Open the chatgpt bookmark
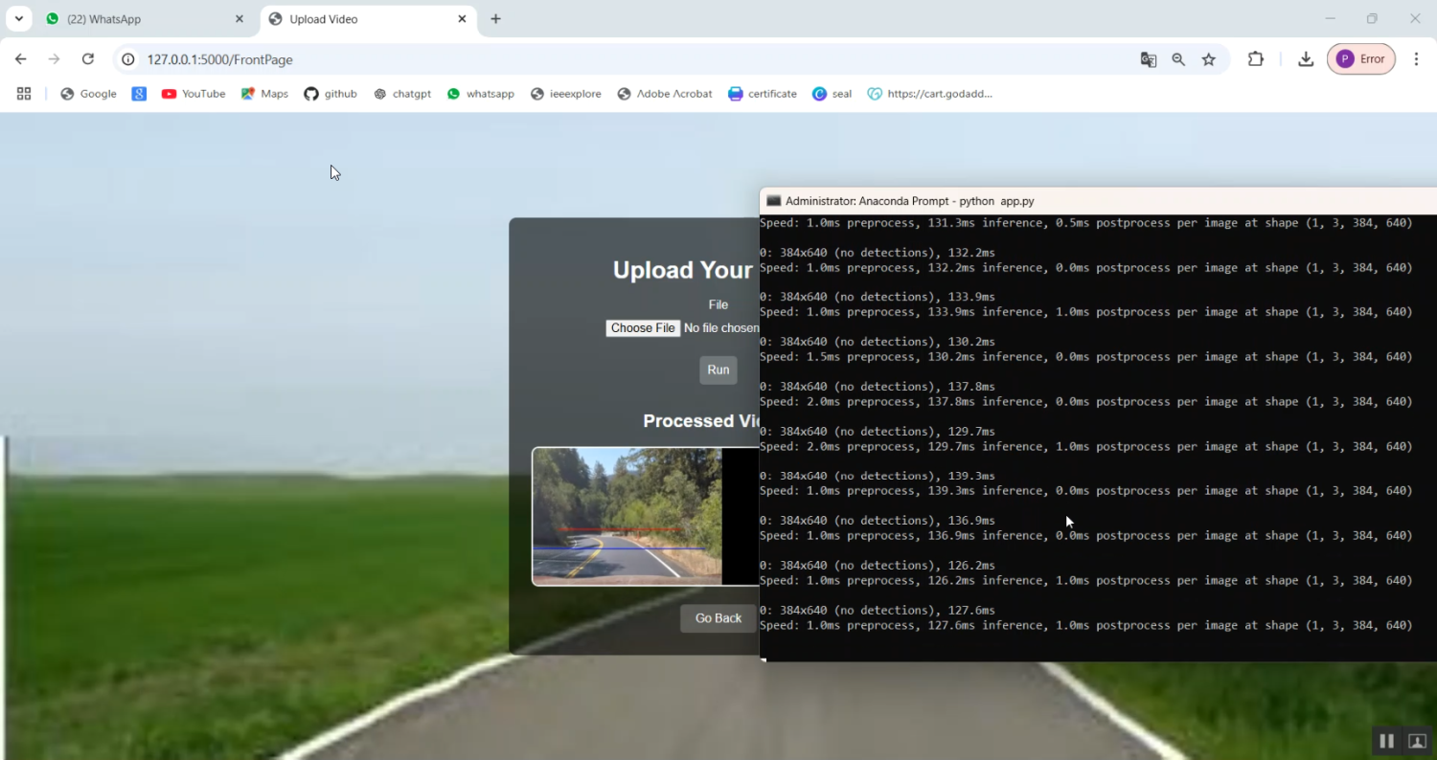 (x=402, y=94)
